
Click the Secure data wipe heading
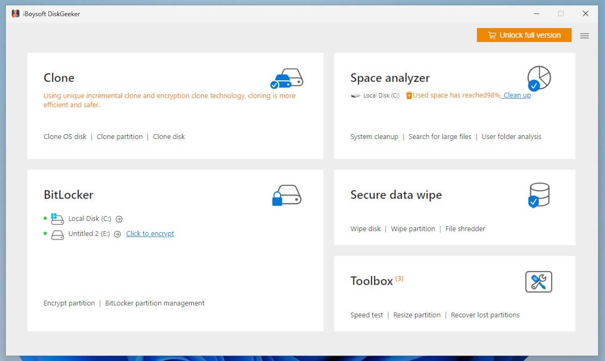coord(396,195)
